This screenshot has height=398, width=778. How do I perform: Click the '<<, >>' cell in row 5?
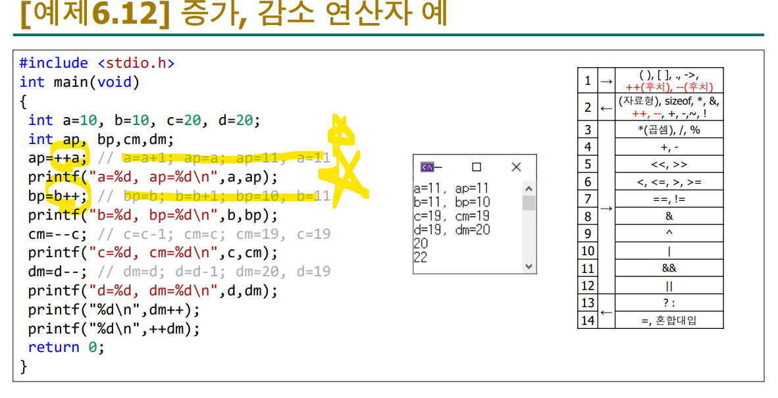click(x=669, y=164)
